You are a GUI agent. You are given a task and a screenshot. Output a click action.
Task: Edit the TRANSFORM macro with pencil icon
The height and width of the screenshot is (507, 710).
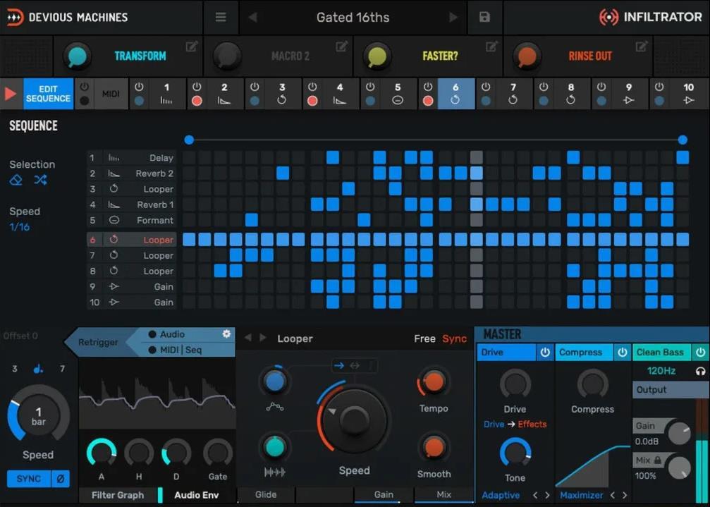(192, 47)
